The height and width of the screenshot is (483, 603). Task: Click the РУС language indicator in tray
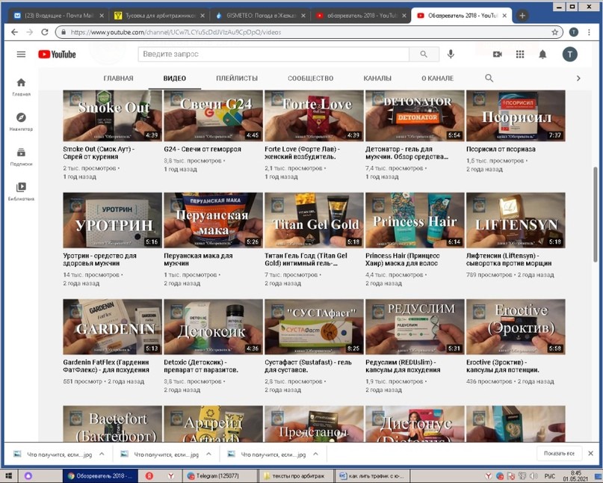(x=549, y=476)
